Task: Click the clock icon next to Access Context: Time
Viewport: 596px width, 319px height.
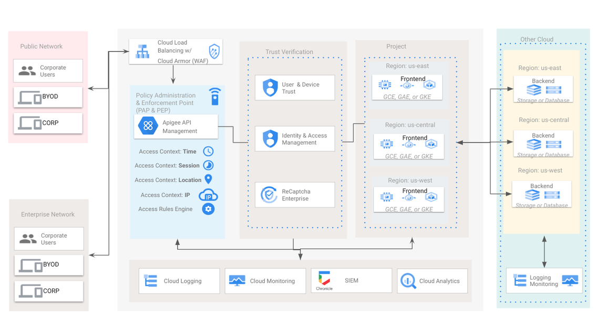Action: click(x=208, y=151)
